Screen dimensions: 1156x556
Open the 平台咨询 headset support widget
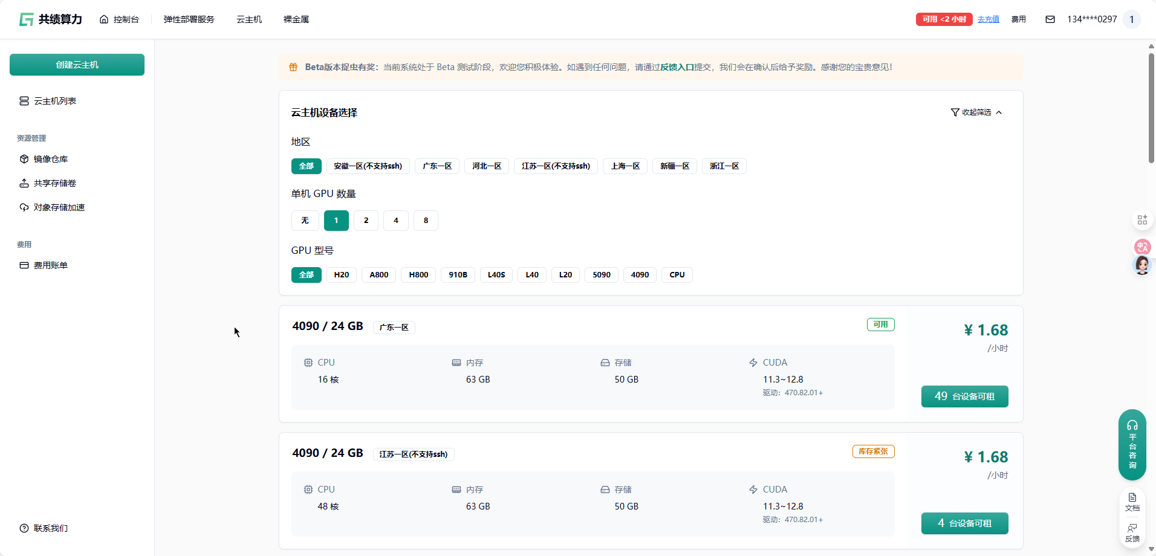(x=1132, y=444)
